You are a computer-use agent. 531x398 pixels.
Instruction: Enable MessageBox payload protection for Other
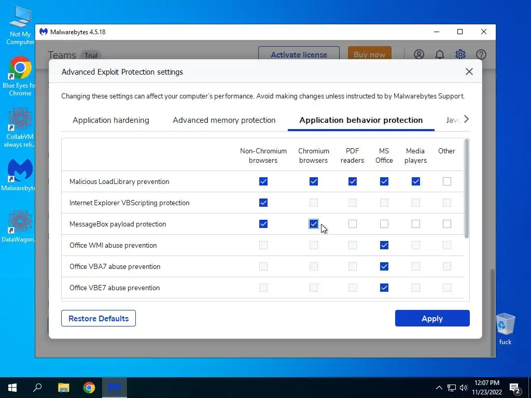[x=447, y=224]
